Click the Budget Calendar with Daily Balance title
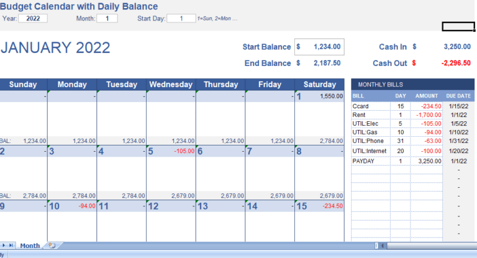 (x=79, y=6)
